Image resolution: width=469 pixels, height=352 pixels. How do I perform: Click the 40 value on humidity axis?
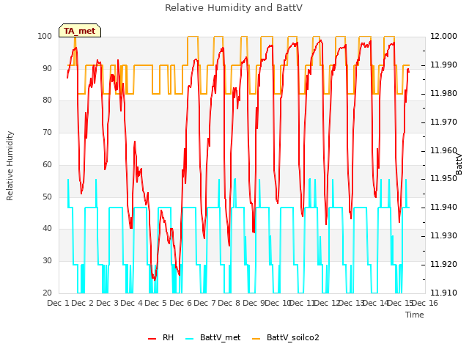coord(47,228)
